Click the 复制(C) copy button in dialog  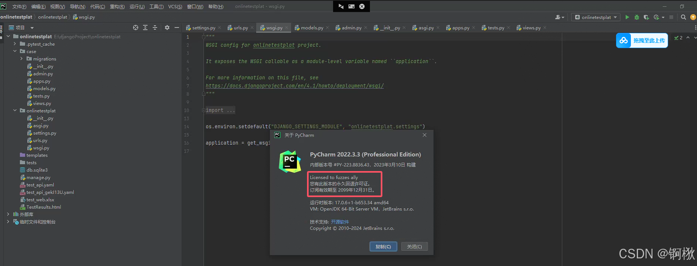[383, 247]
